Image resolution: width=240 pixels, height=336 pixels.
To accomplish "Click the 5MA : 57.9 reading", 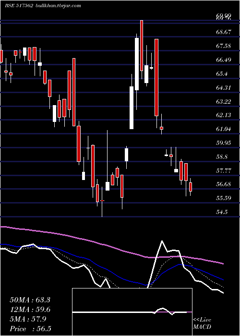I will 28,319.
